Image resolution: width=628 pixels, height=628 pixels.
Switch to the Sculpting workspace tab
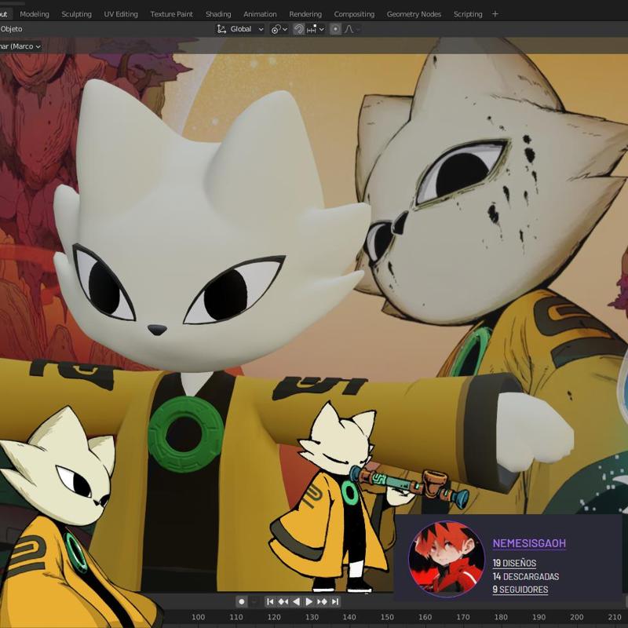click(76, 14)
